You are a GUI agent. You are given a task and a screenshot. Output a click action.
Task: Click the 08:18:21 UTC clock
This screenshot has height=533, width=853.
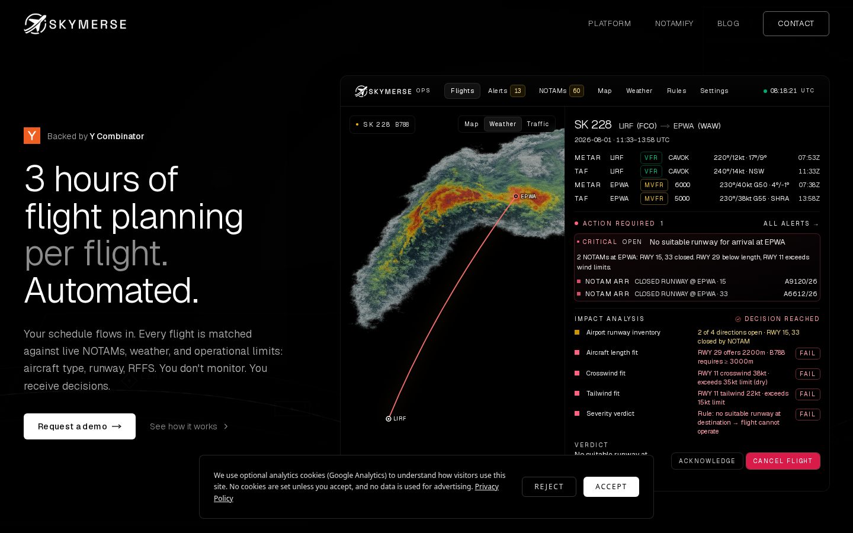793,91
